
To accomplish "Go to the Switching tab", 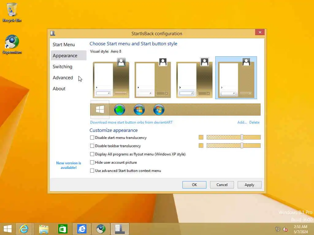I will pyautogui.click(x=68, y=66).
